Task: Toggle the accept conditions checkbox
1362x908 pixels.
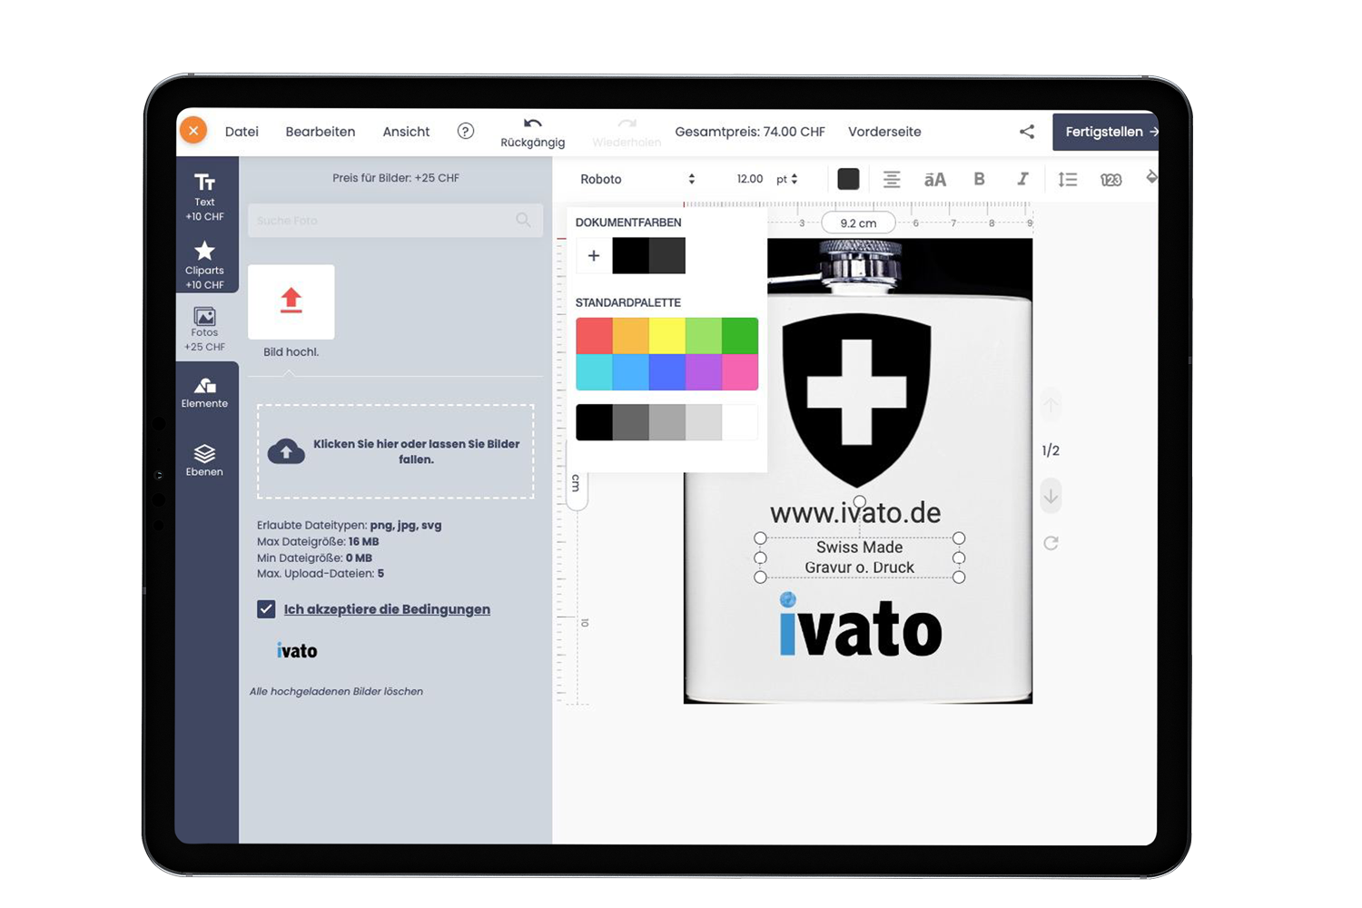Action: coord(266,609)
